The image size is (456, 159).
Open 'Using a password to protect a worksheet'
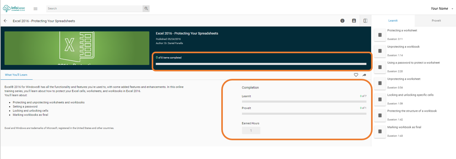point(413,63)
